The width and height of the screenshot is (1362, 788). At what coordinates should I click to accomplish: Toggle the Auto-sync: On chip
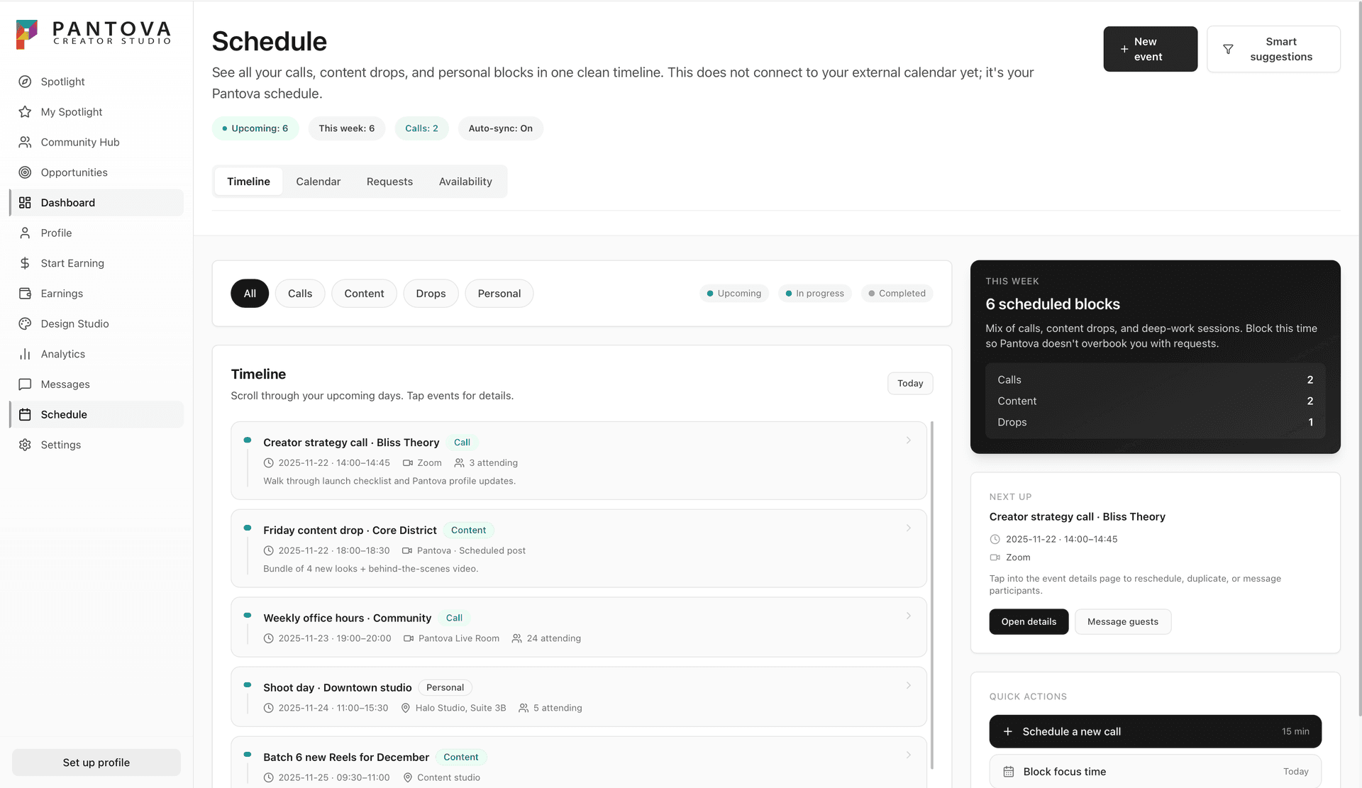click(501, 128)
